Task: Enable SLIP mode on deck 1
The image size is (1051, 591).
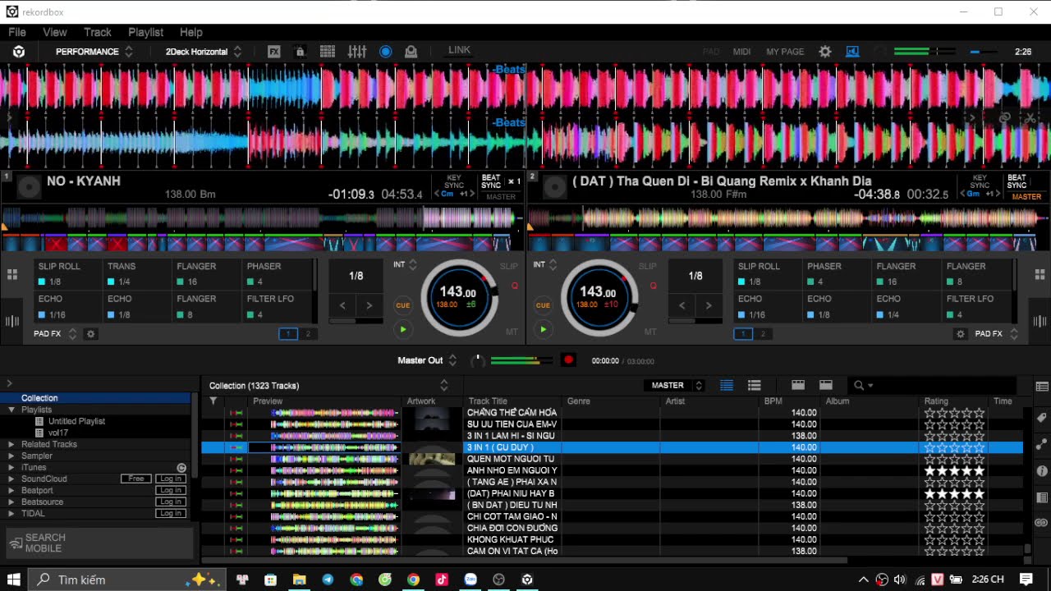Action: [x=509, y=266]
